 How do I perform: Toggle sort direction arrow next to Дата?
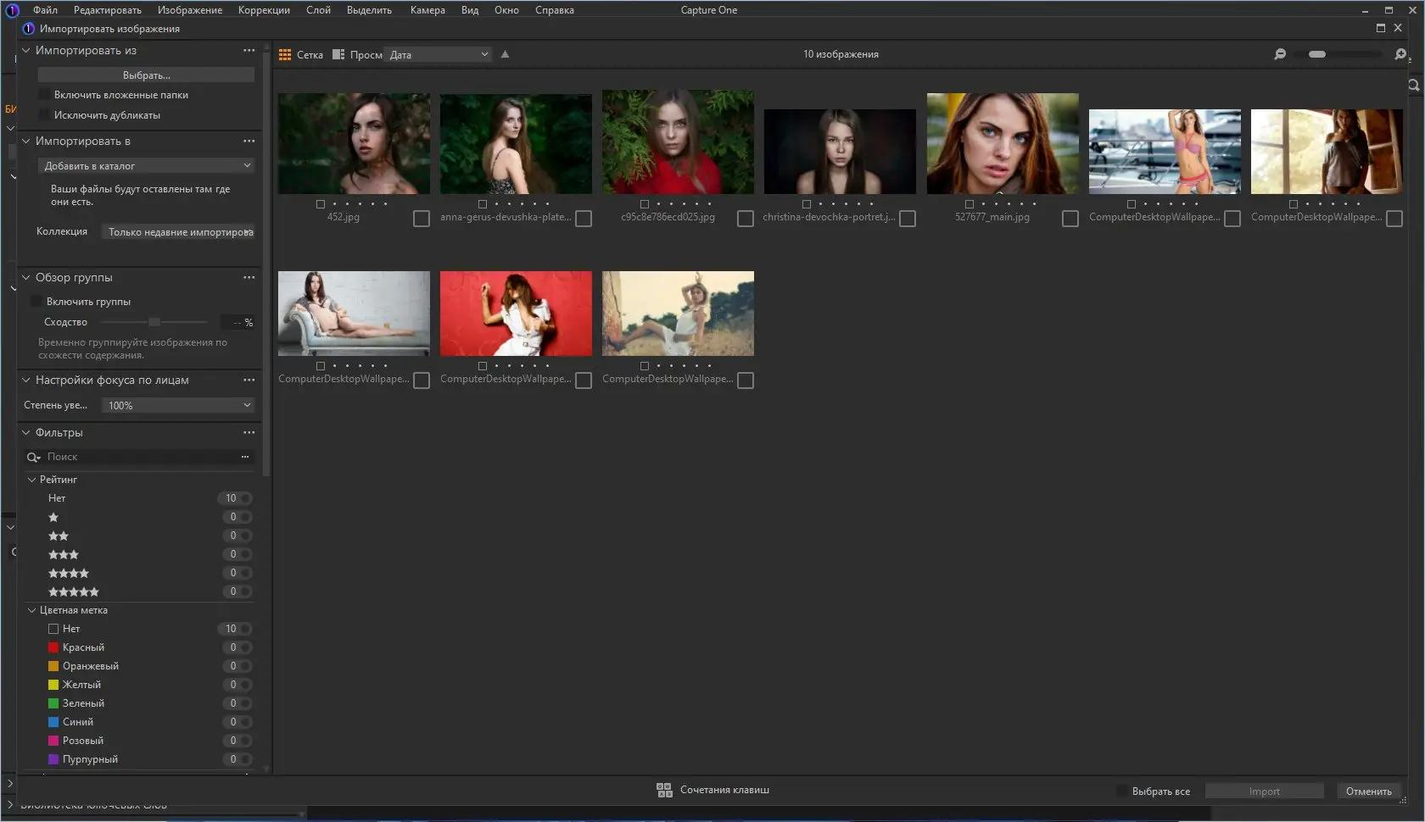(506, 54)
